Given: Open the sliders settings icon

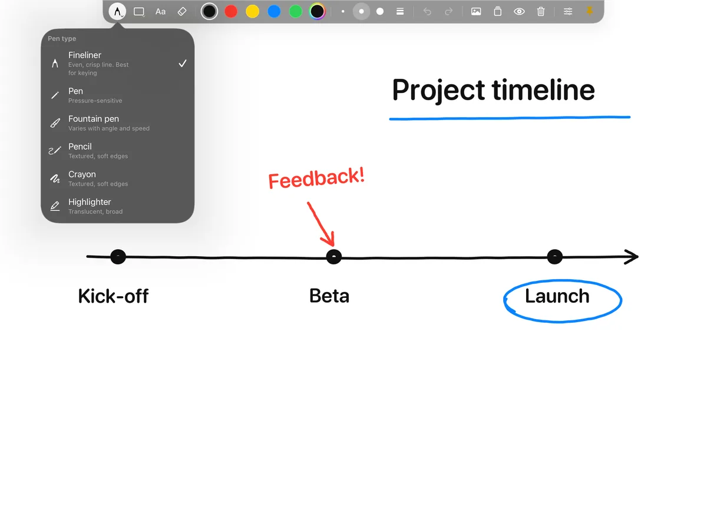Looking at the screenshot, I should 568,11.
